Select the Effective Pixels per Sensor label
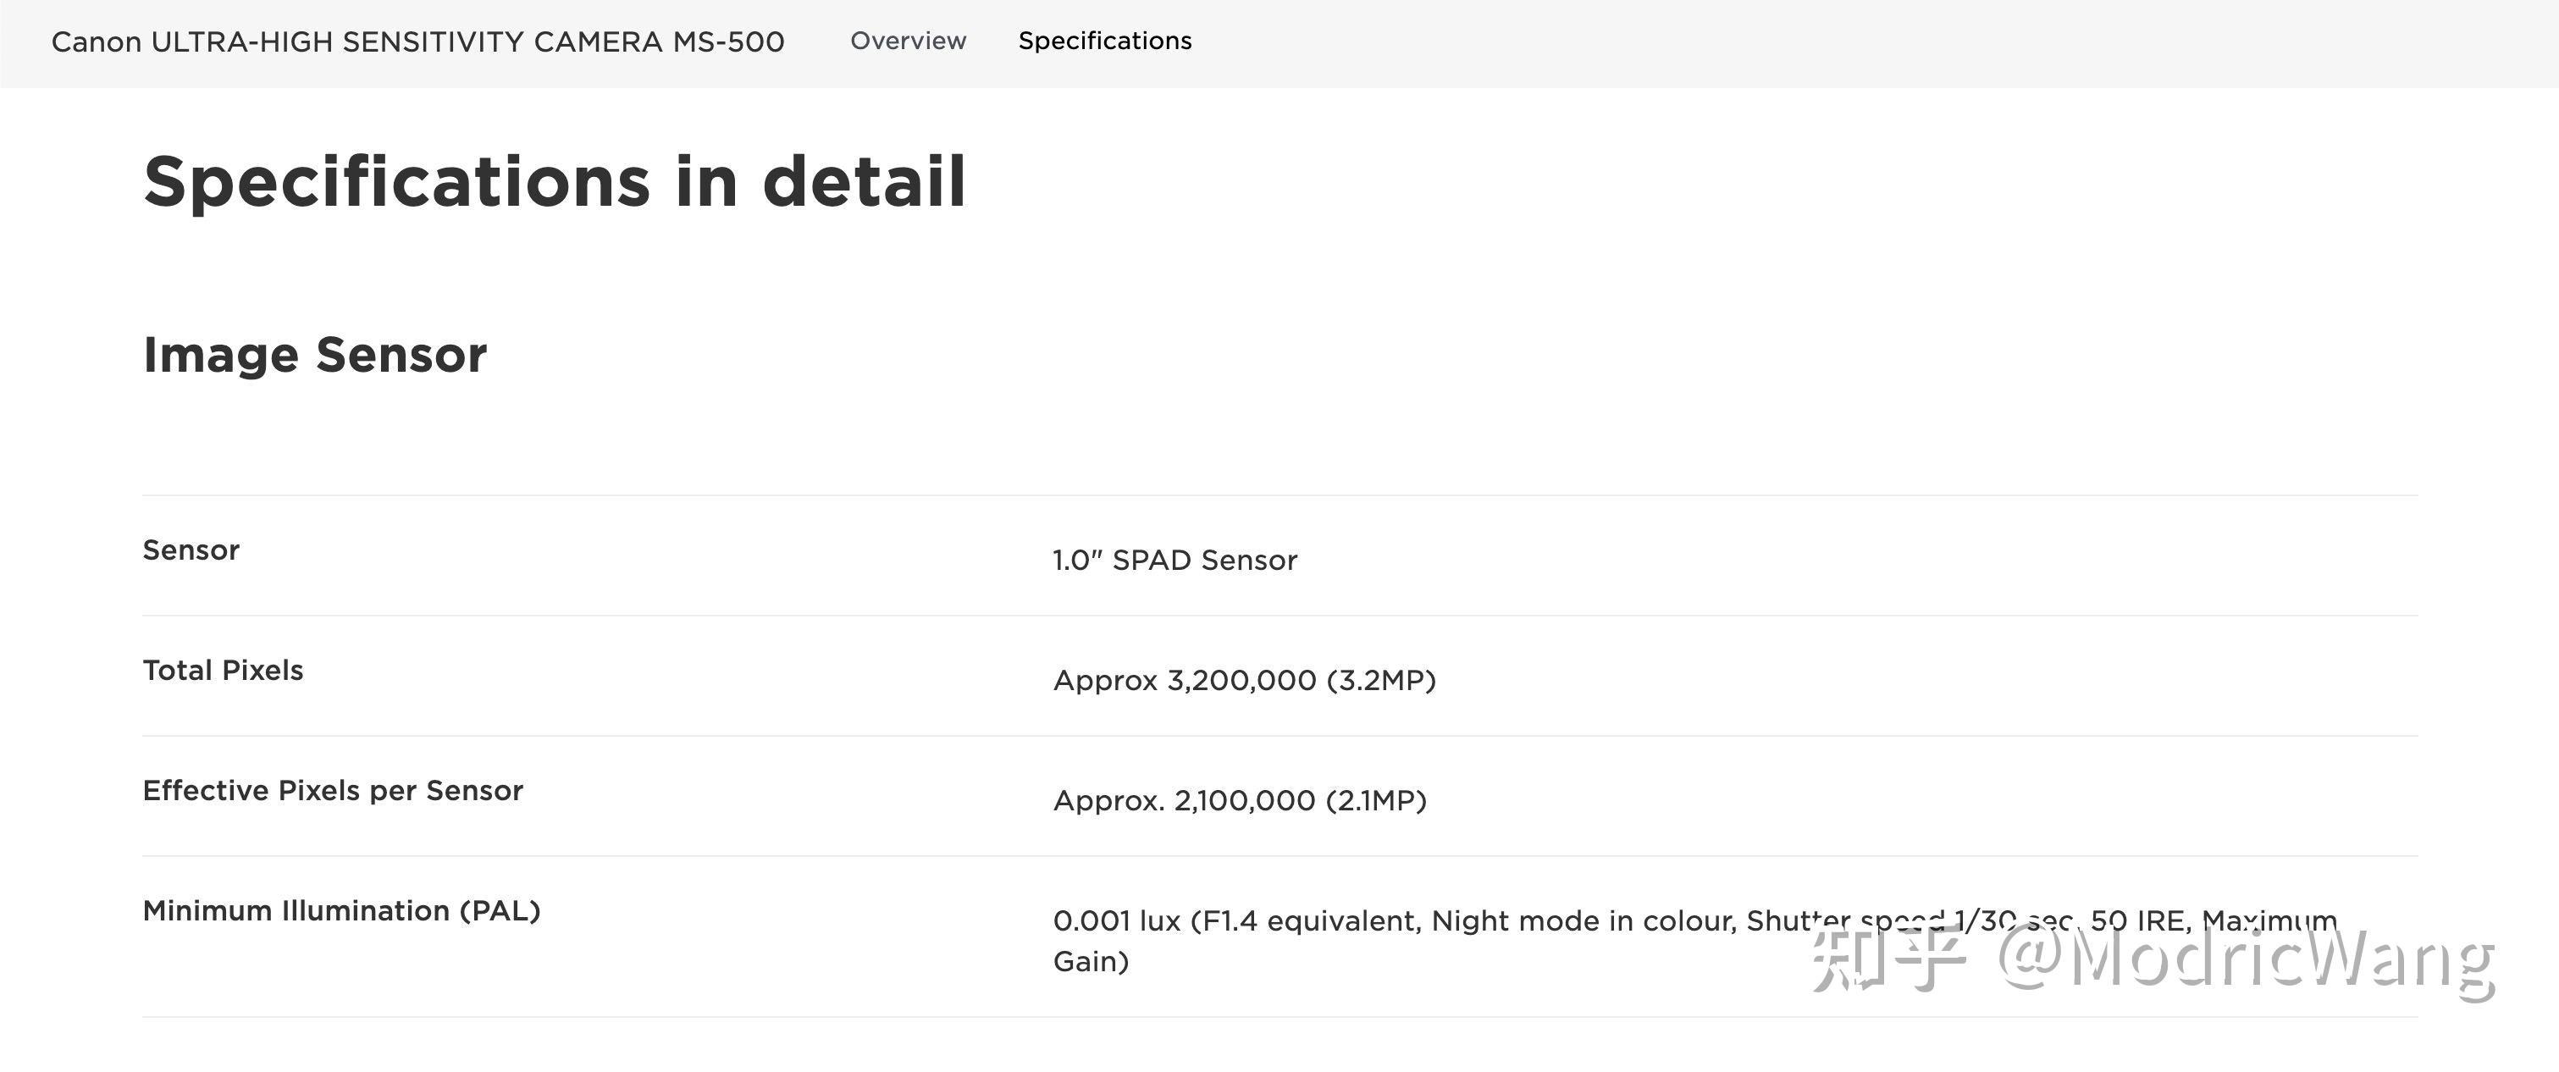 coord(333,790)
